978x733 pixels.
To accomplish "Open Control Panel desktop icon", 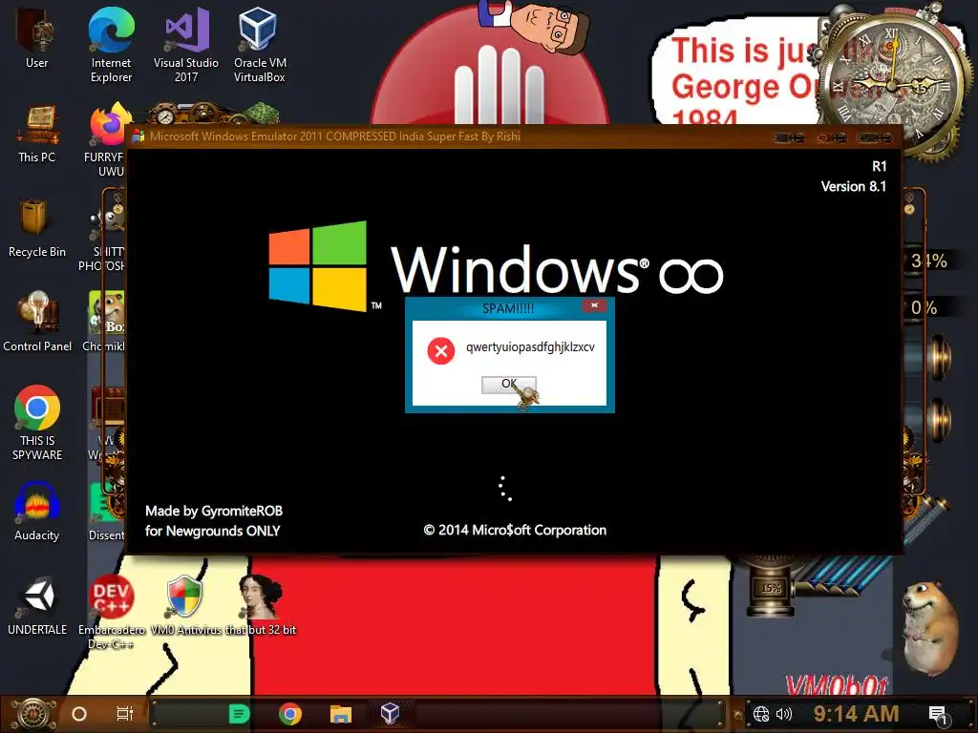I will tap(37, 321).
